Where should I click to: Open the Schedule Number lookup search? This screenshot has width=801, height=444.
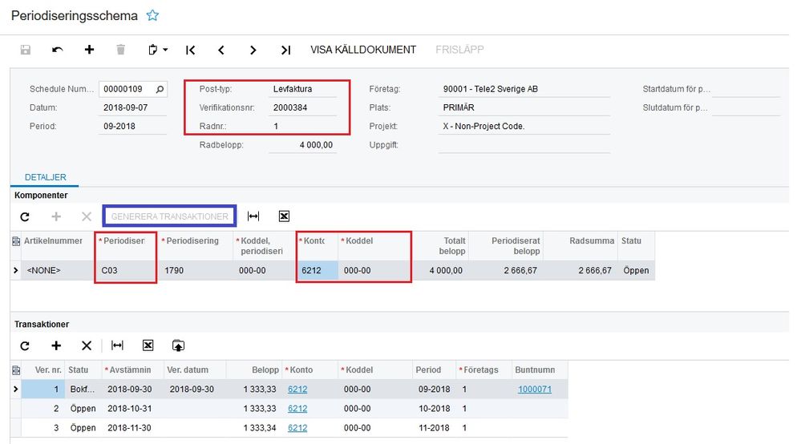tap(160, 89)
